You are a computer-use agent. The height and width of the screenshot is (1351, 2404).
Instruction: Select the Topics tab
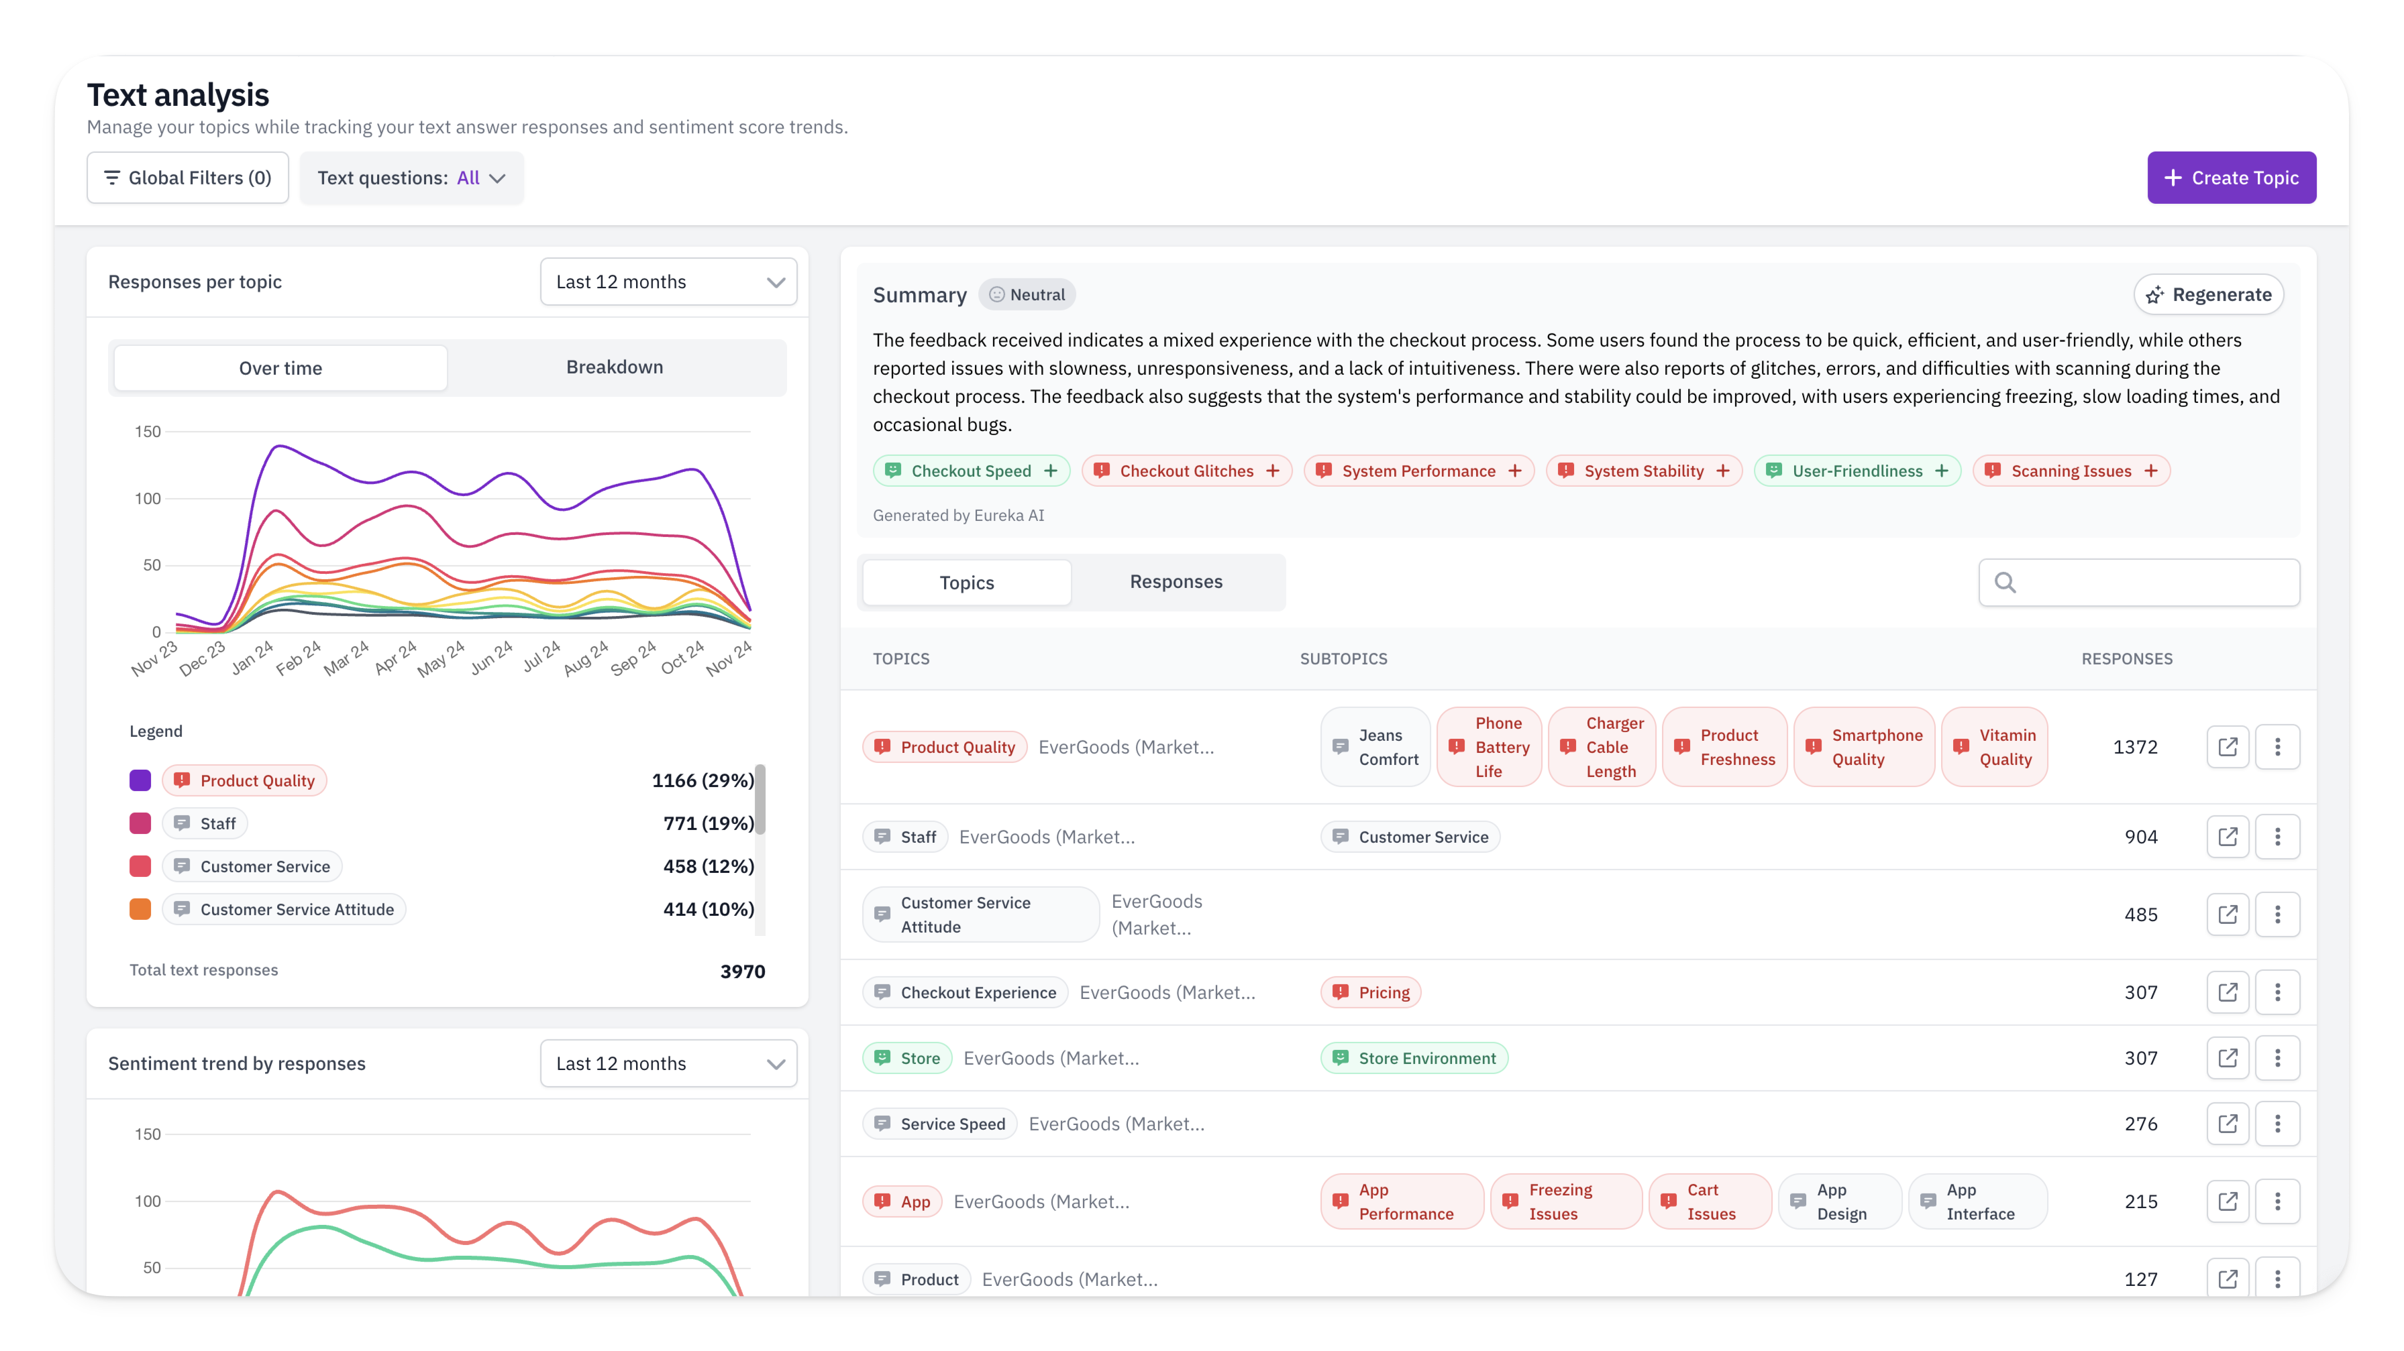point(966,582)
